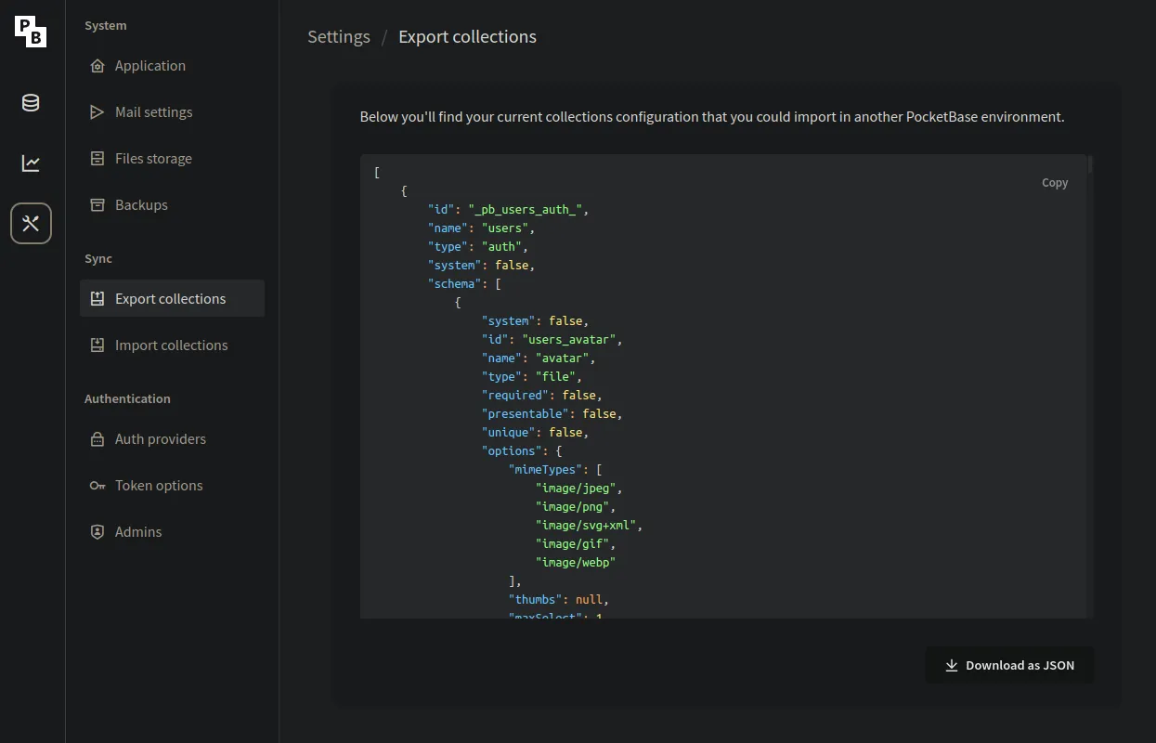Navigate to Settings via the breadcrumb link
Viewport: 1156px width, 743px height.
coord(338,36)
